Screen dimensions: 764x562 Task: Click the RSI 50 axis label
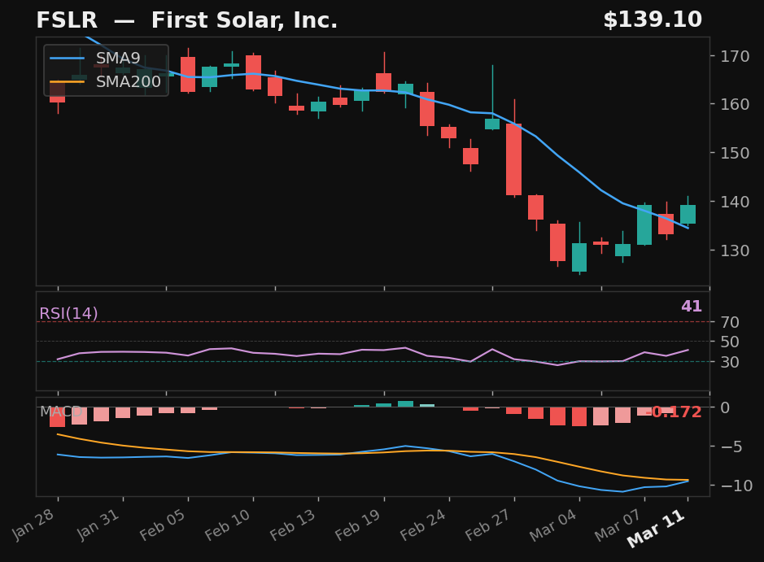(x=730, y=342)
